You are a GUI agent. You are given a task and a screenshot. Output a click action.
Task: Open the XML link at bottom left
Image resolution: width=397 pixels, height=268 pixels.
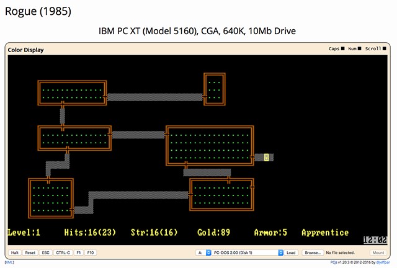[9, 262]
